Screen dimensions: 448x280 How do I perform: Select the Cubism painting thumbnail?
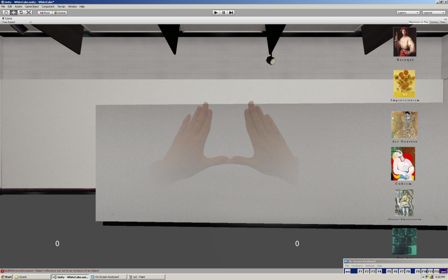point(404,164)
